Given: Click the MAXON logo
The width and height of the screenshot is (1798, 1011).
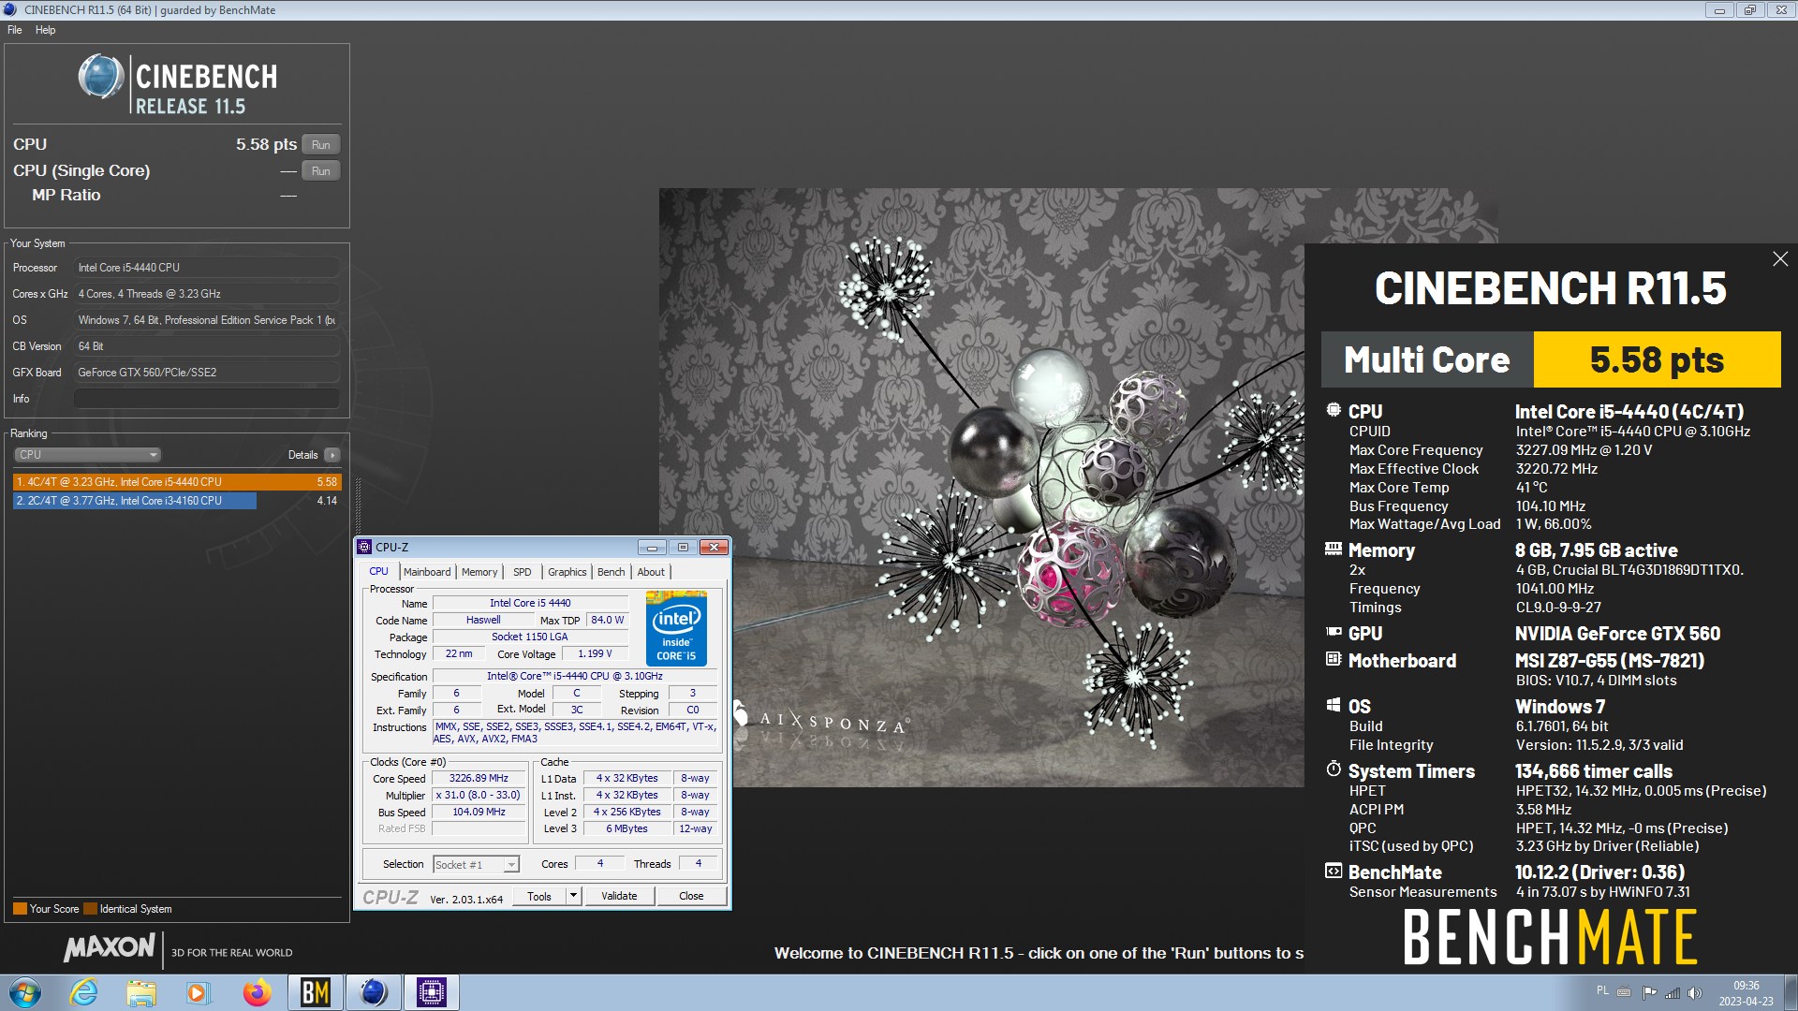Looking at the screenshot, I should pos(109,947).
